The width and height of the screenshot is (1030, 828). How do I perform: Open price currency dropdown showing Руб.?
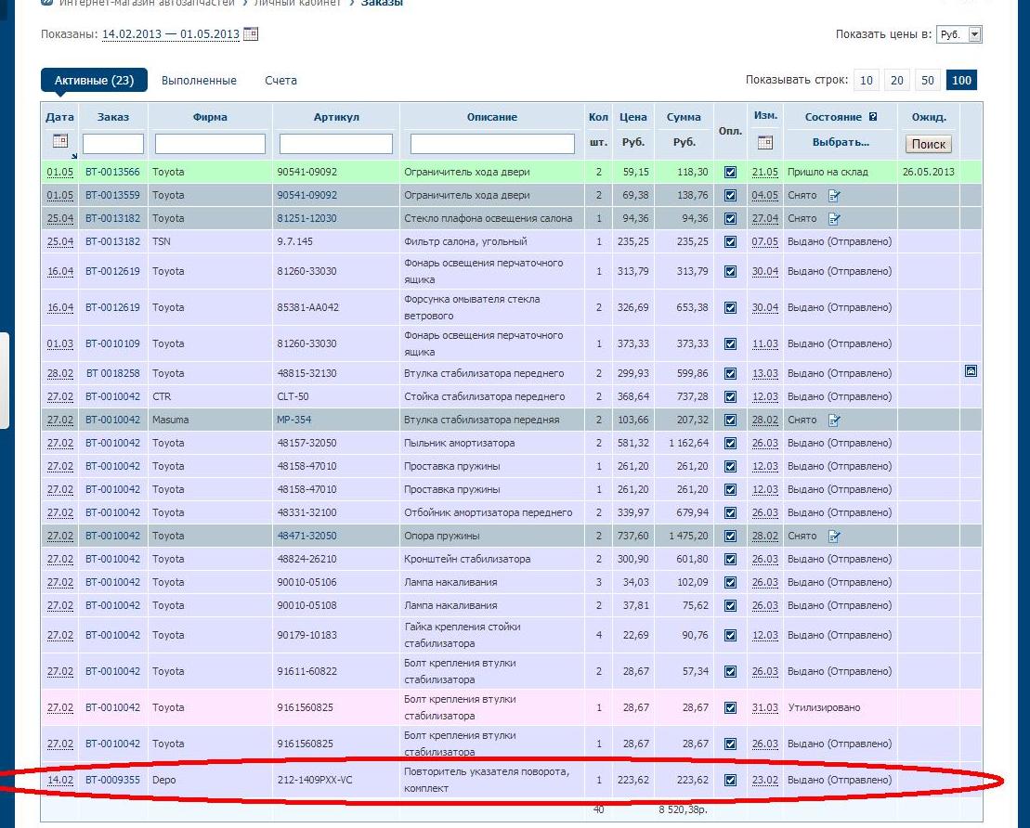click(x=959, y=34)
